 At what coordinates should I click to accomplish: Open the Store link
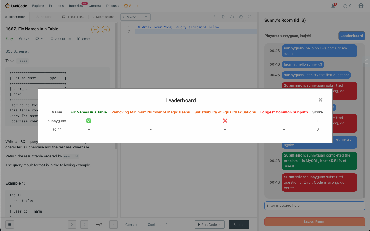[x=131, y=6]
